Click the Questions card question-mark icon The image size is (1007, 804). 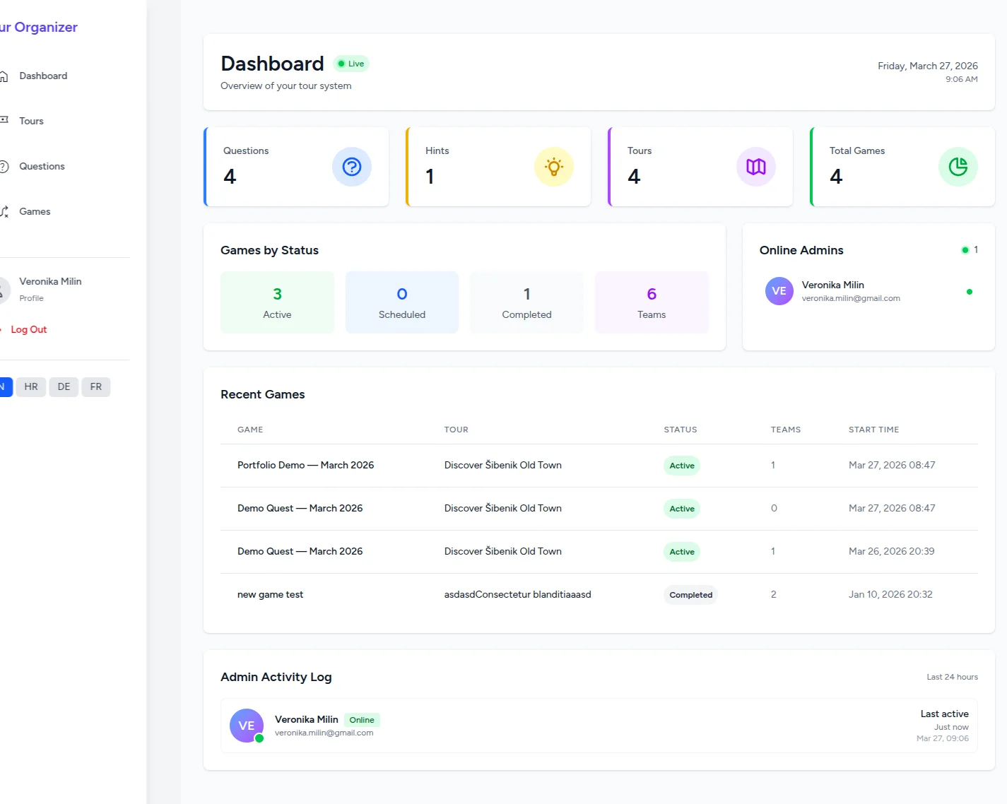[351, 167]
